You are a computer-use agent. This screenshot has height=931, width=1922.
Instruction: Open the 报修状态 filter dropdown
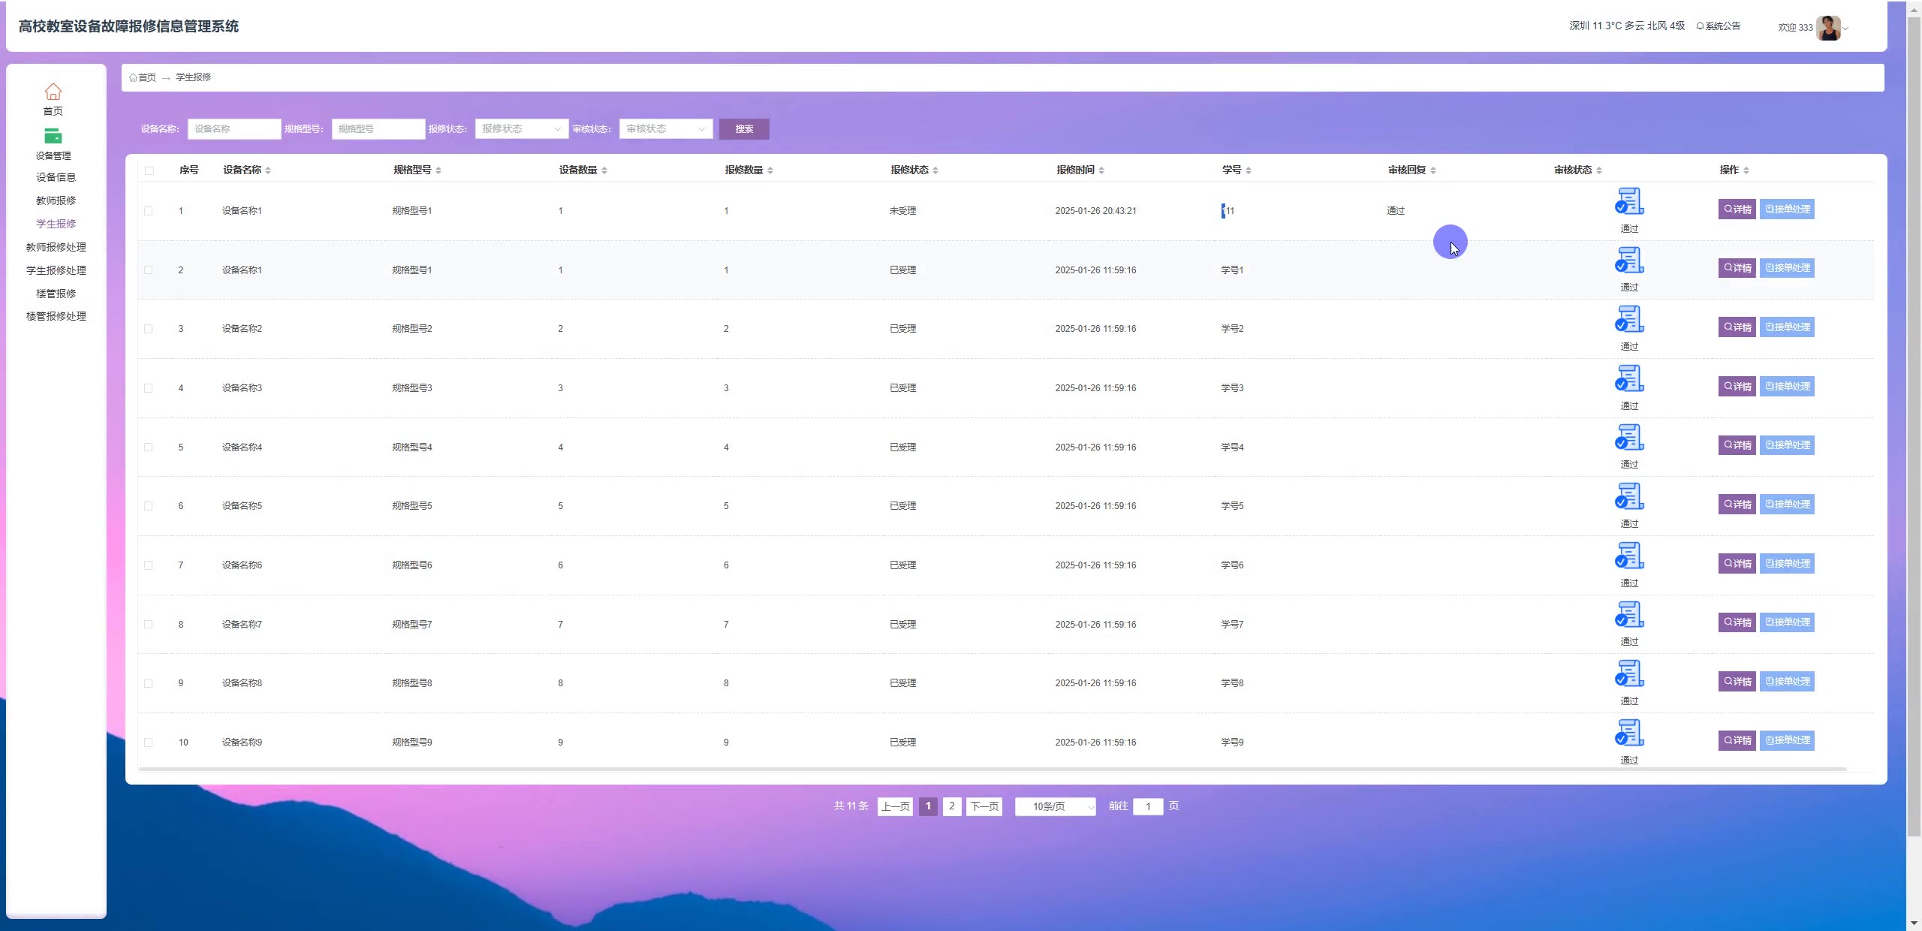click(521, 129)
